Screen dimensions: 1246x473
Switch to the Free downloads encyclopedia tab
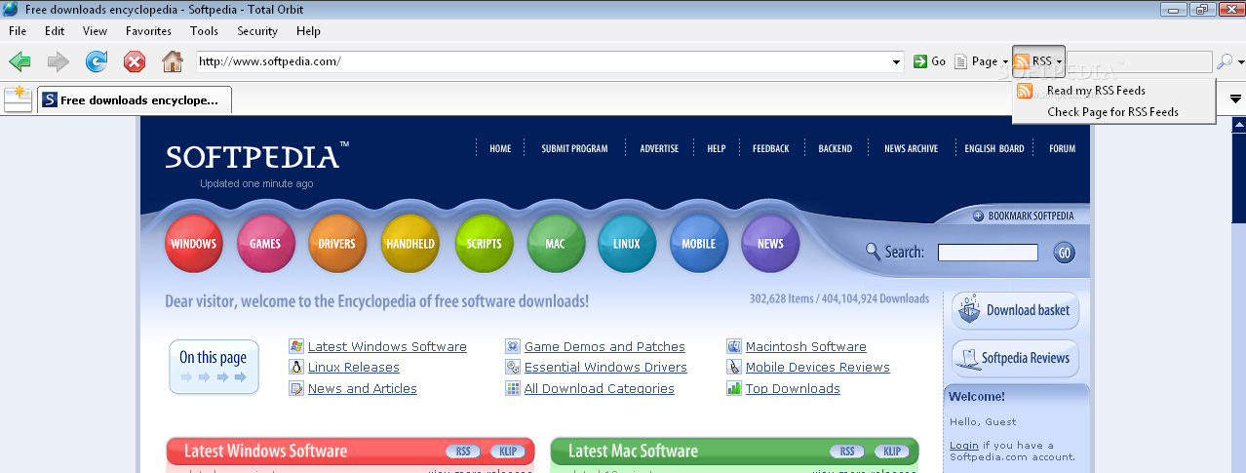134,99
